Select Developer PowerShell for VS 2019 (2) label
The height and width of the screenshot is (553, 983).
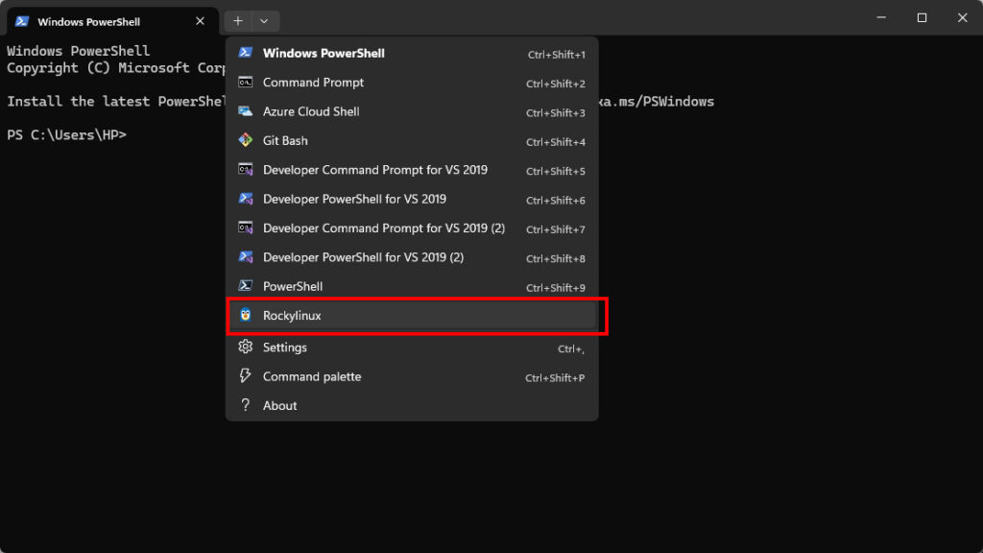(363, 257)
